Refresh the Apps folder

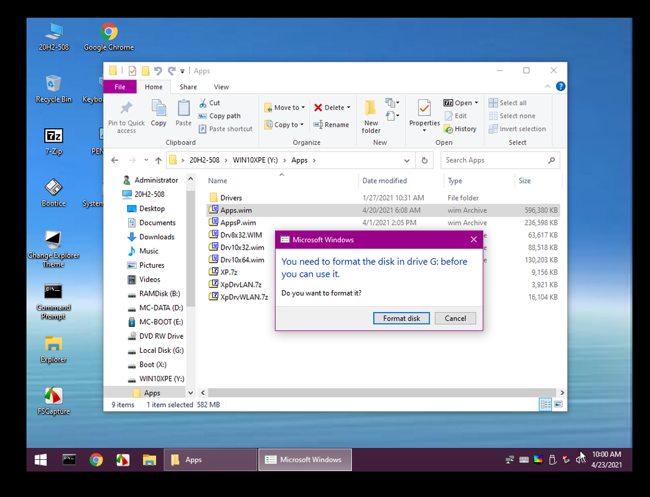pyautogui.click(x=424, y=160)
